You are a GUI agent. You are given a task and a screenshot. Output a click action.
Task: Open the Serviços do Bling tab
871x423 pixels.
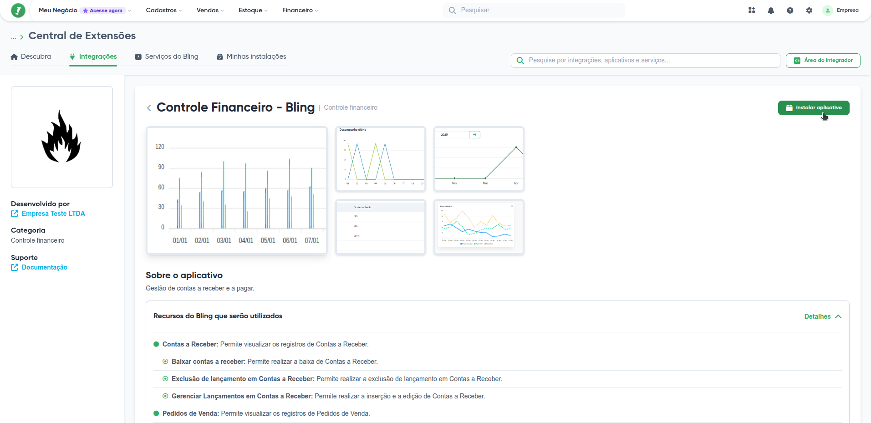pos(167,56)
